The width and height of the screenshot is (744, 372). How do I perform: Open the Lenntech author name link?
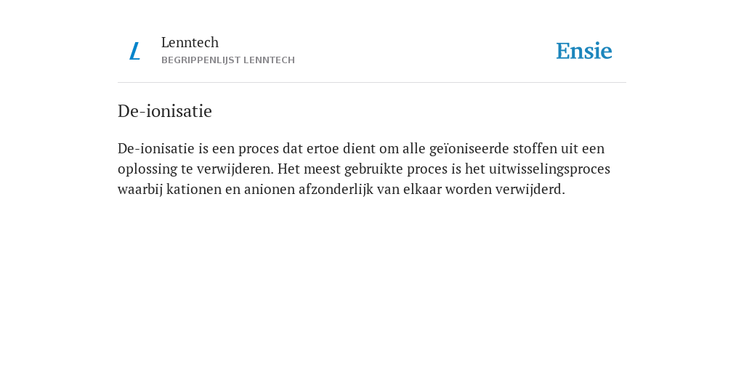190,43
